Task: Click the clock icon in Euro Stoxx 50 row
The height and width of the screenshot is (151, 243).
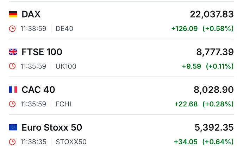Action: [x=12, y=142]
